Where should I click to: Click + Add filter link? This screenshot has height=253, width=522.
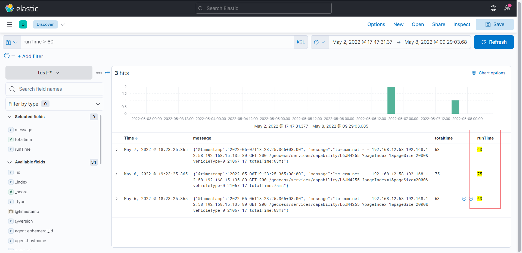coord(30,56)
